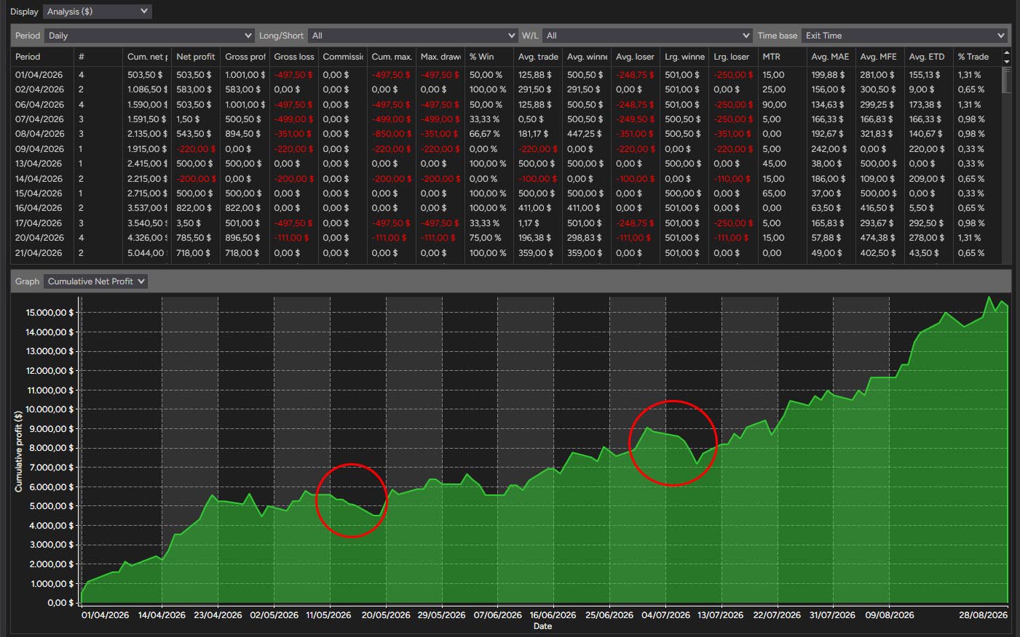Click the Avg. loser column header

point(635,57)
